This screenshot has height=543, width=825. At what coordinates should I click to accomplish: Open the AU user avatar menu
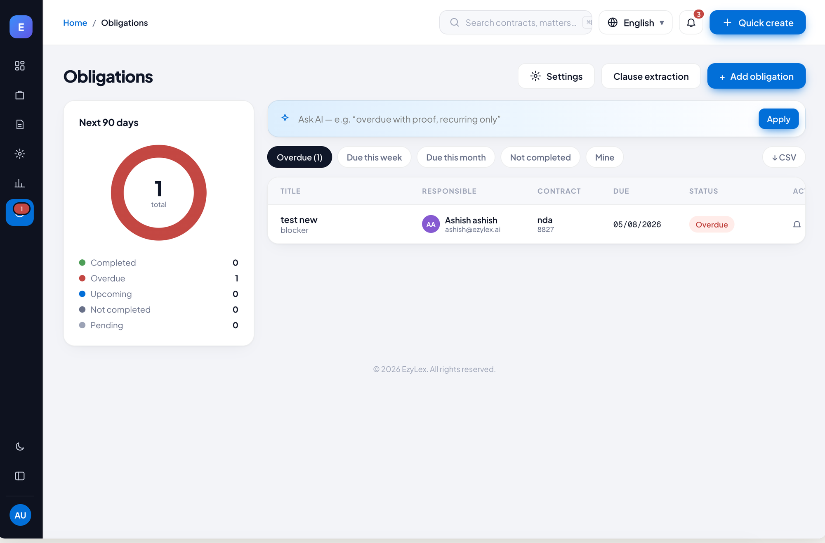tap(20, 515)
